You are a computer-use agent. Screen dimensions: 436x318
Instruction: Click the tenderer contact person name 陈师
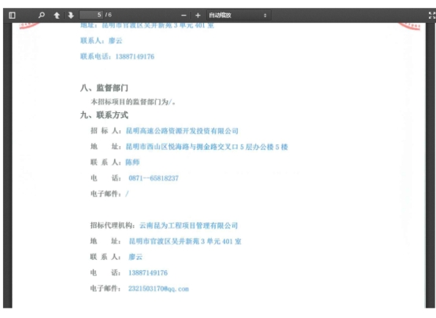(x=132, y=163)
